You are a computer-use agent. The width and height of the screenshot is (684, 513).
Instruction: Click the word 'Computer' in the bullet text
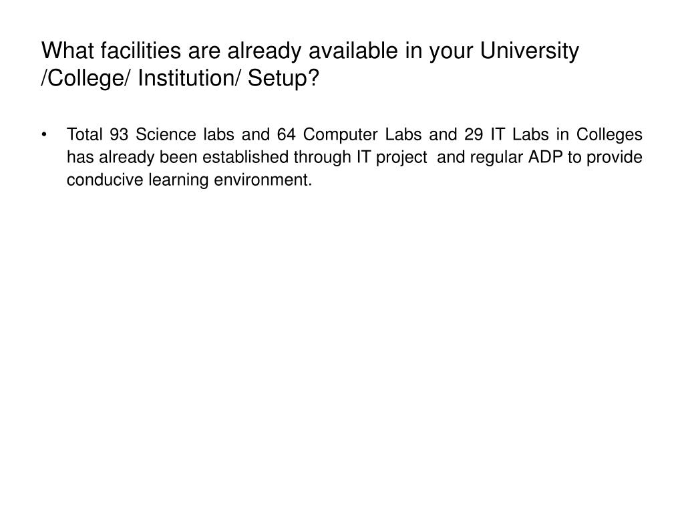click(x=340, y=135)
